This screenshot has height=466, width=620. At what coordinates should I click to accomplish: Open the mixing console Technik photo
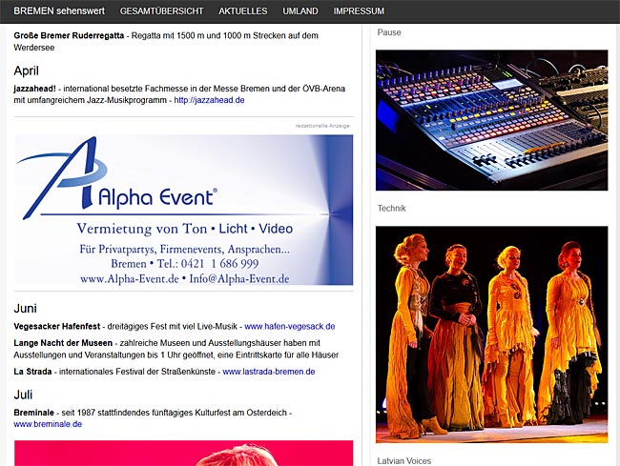(491, 120)
